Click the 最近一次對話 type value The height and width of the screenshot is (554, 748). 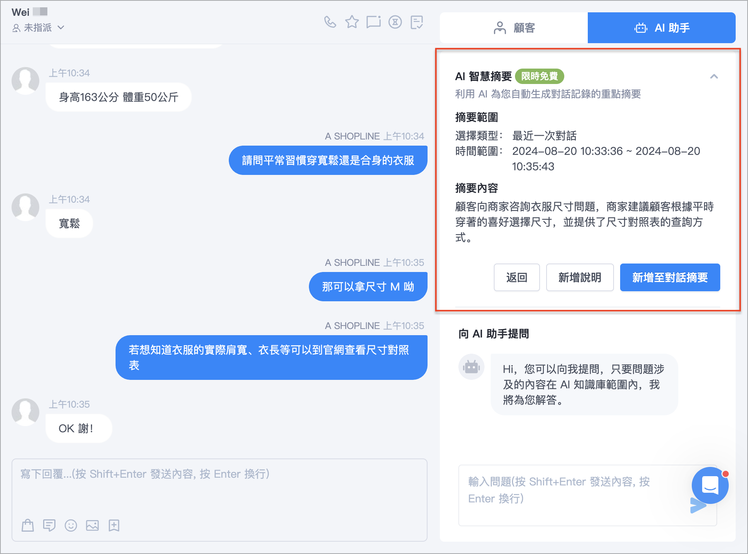[544, 136]
